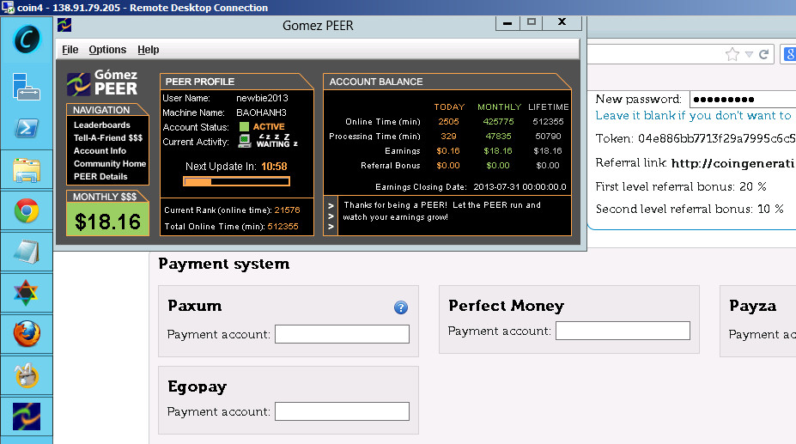
Task: Open PEER Details from navigation
Action: pyautogui.click(x=100, y=177)
